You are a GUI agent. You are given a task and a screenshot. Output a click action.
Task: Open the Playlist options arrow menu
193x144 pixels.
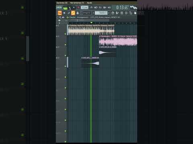(x=68, y=17)
